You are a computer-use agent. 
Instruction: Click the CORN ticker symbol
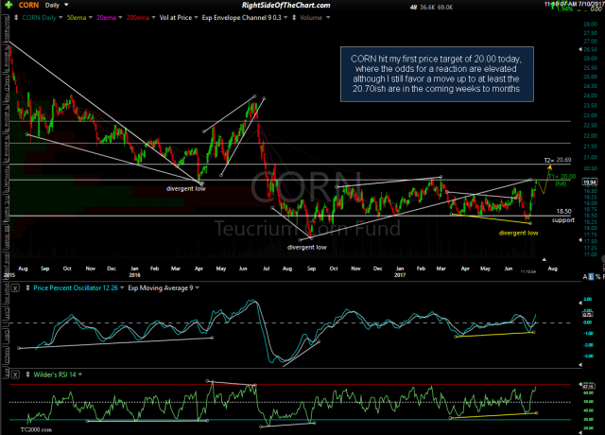click(28, 5)
